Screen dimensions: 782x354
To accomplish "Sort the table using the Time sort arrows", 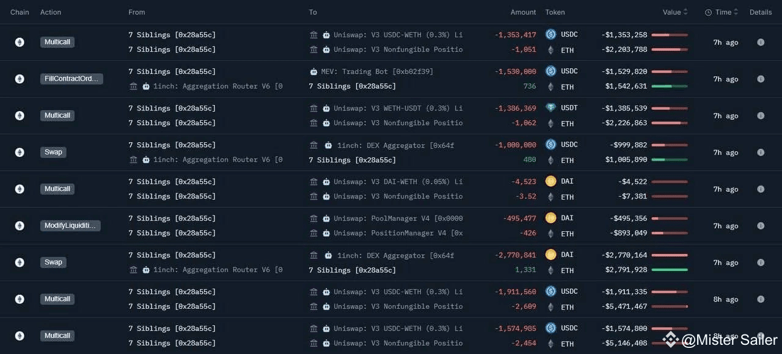I will [x=736, y=12].
